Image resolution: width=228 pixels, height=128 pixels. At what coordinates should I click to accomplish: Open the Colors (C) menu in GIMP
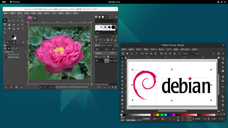click(x=47, y=13)
